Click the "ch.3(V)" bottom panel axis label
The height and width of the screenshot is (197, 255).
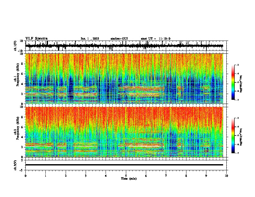click(15, 165)
